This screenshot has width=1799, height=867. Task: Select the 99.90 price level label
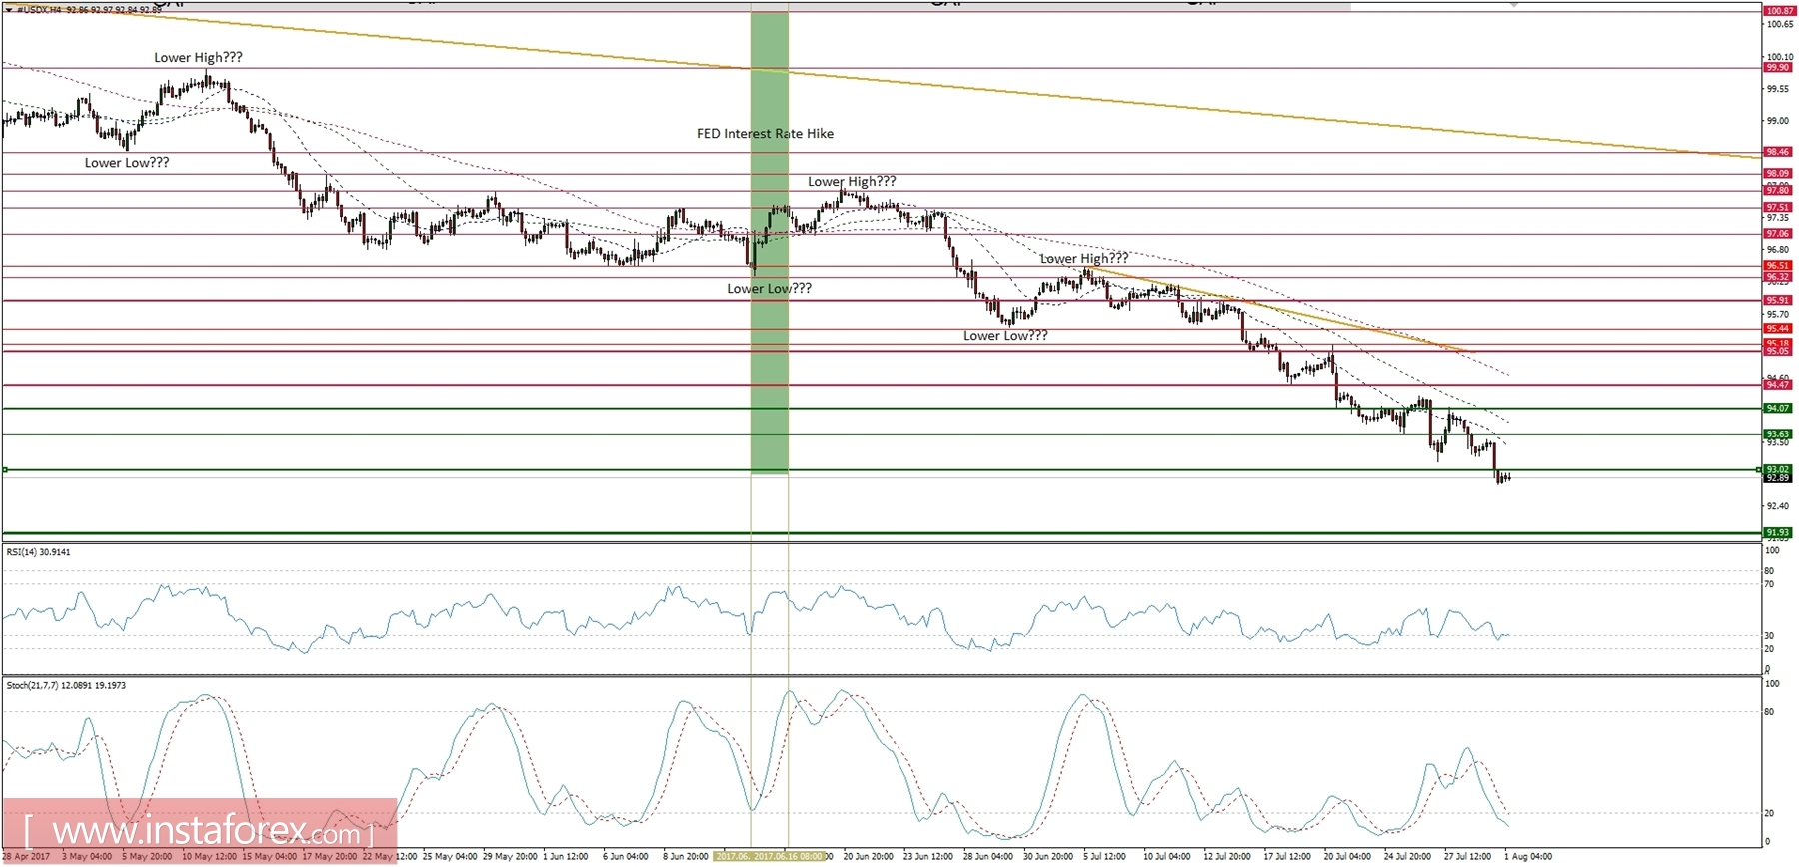tap(1778, 68)
